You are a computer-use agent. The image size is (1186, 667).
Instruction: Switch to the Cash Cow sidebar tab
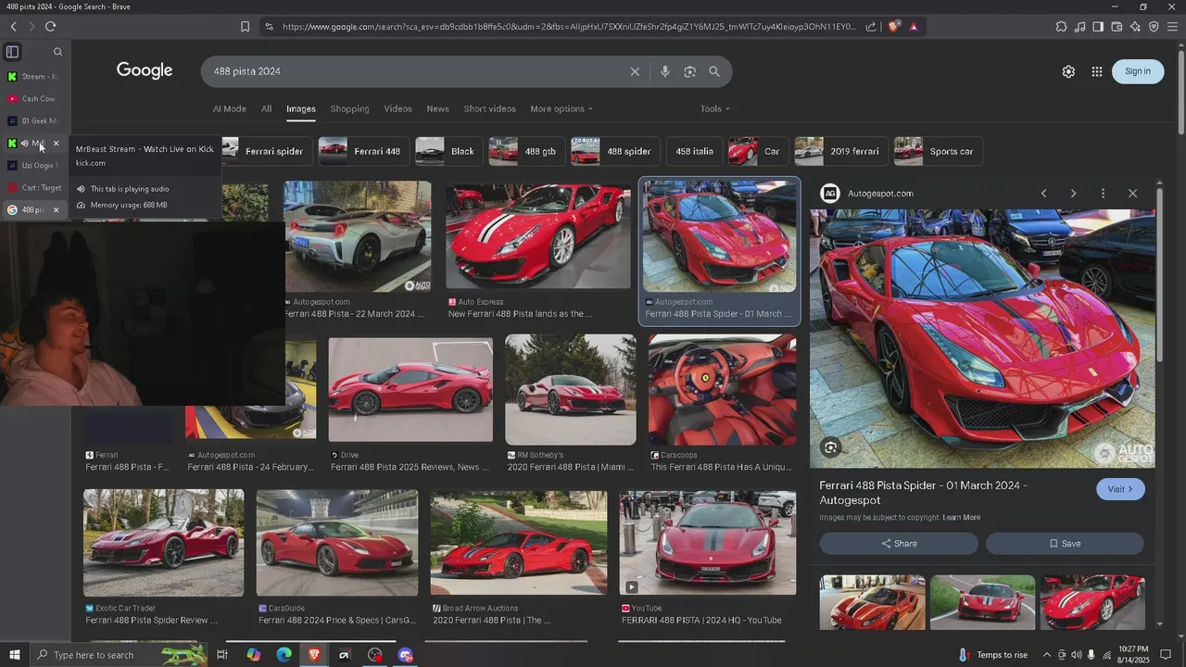point(34,99)
